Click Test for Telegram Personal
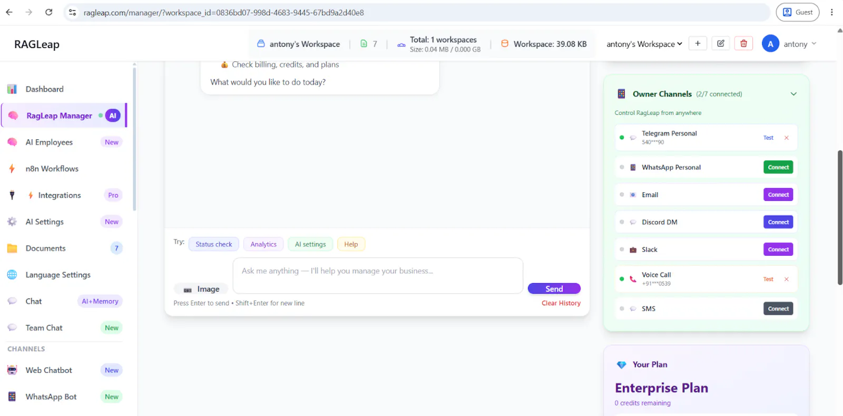 point(768,138)
